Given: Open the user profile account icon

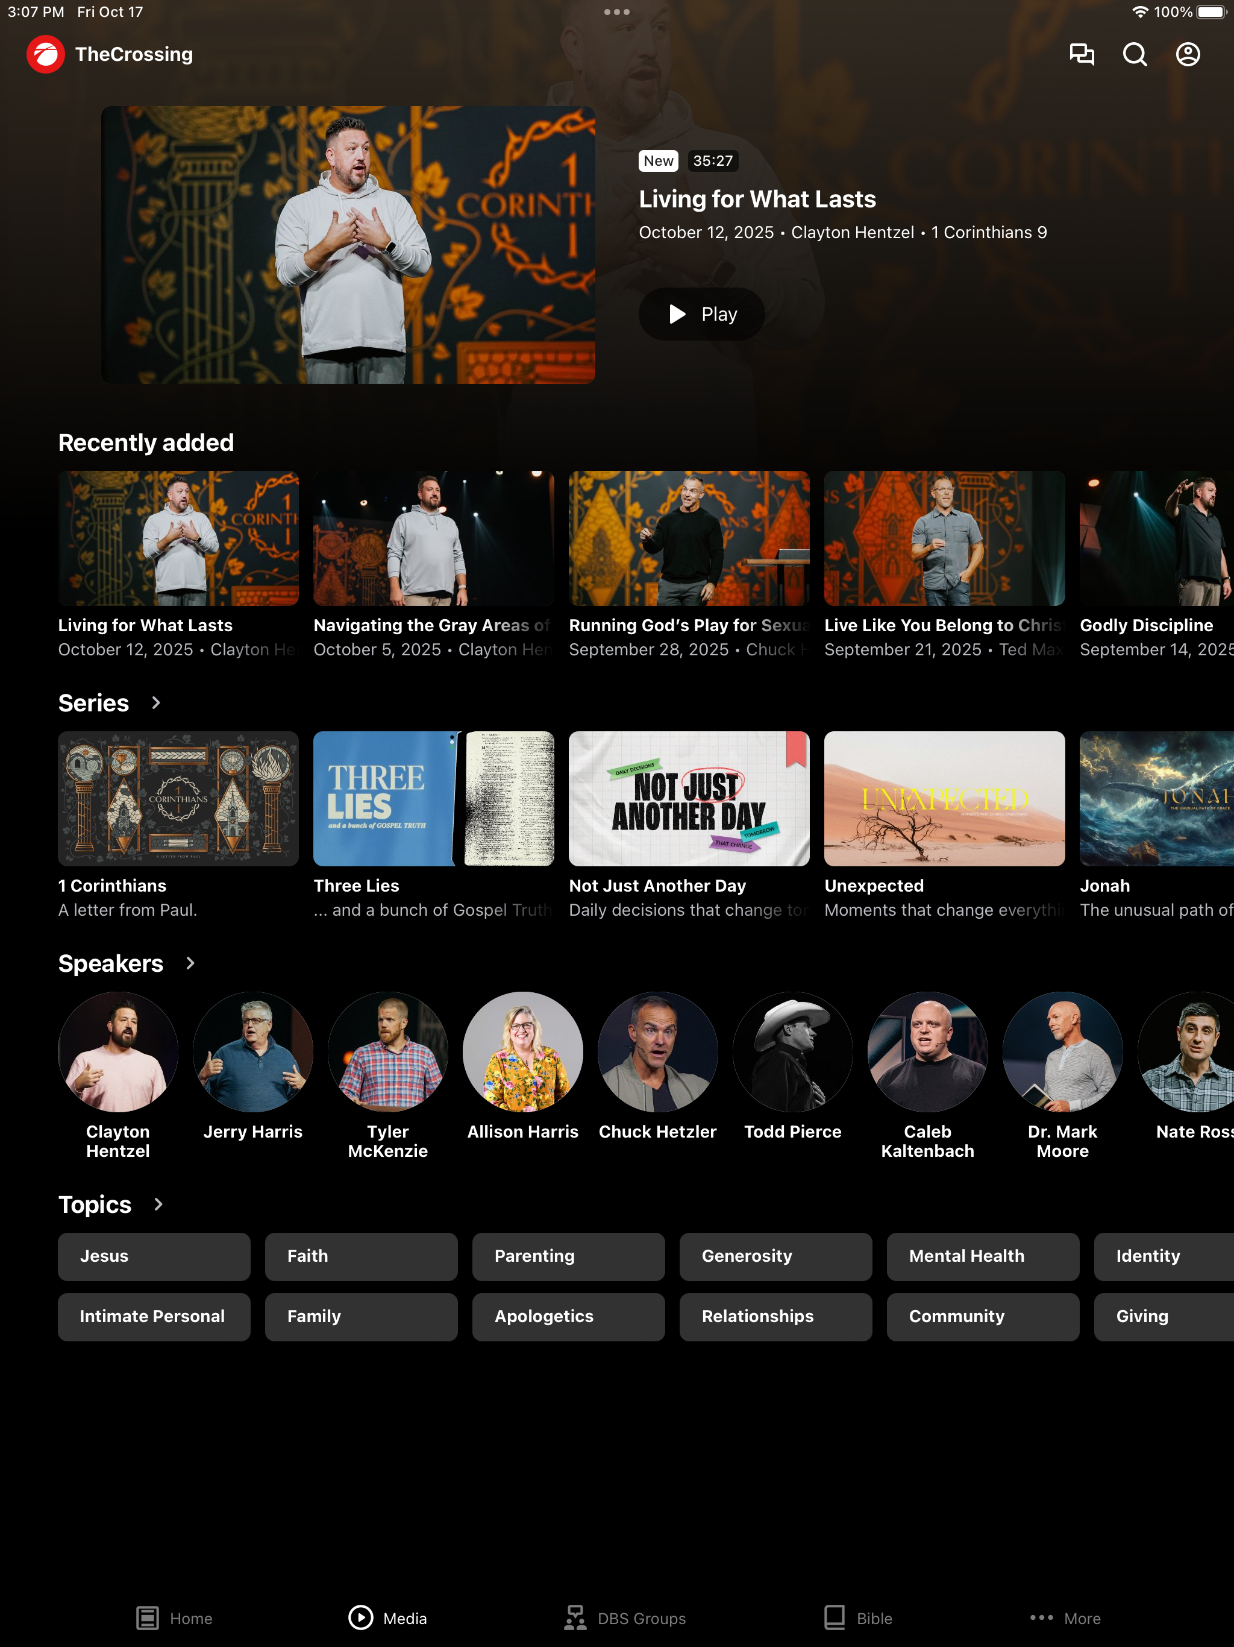Looking at the screenshot, I should tap(1188, 54).
